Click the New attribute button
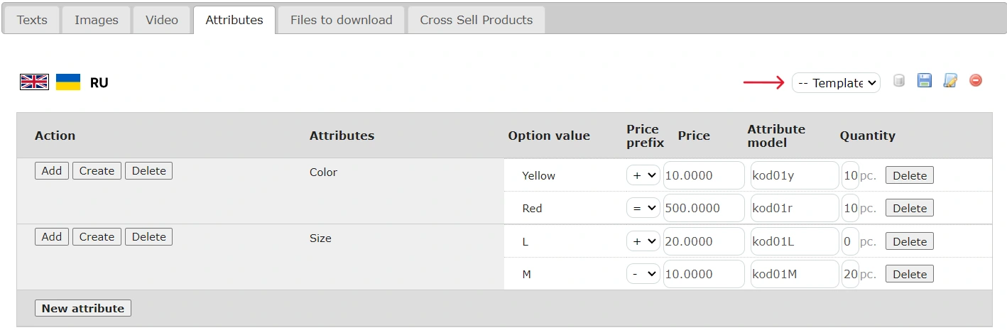Viewport: 1007px width, 335px height. coord(83,308)
